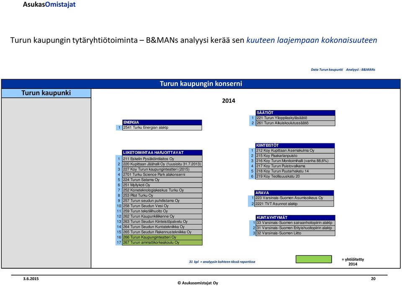Click '259 Turun tekstiilihuolto Oy' row
This screenshot has height=286, width=402.
(162, 211)
